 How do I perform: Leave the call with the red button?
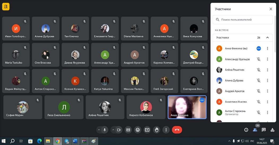point(177,130)
